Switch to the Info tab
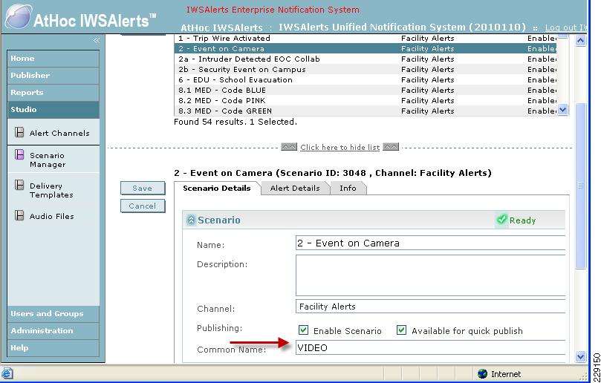This screenshot has height=383, width=601. click(x=348, y=188)
